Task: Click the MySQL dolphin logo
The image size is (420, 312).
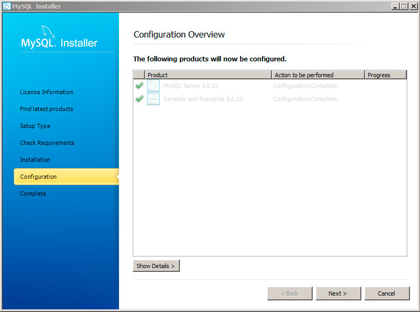Action: pyautogui.click(x=49, y=32)
